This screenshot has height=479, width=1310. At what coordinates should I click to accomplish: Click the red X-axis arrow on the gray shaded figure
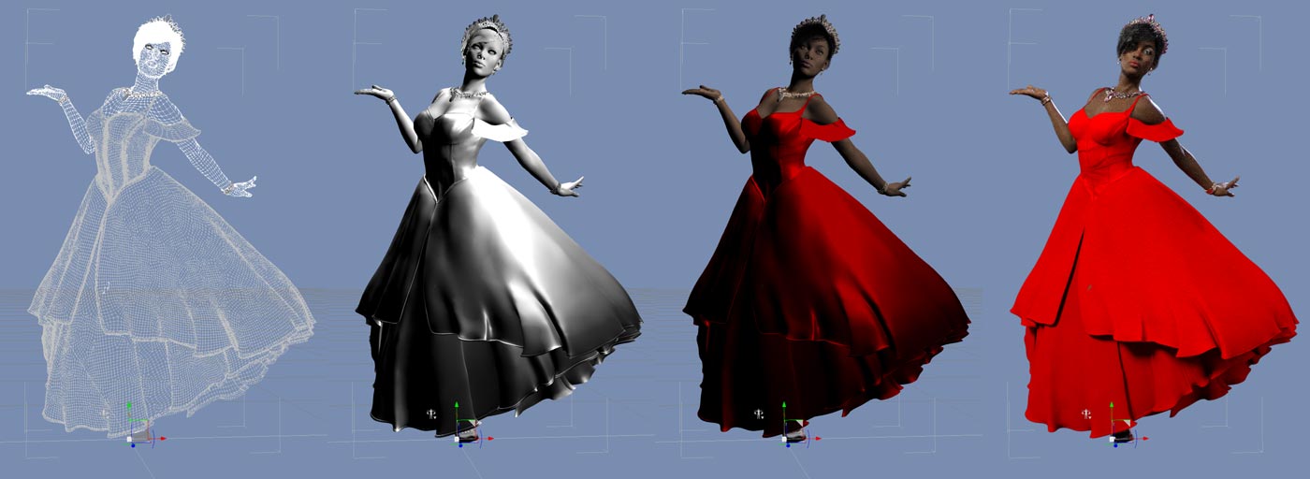(x=489, y=438)
